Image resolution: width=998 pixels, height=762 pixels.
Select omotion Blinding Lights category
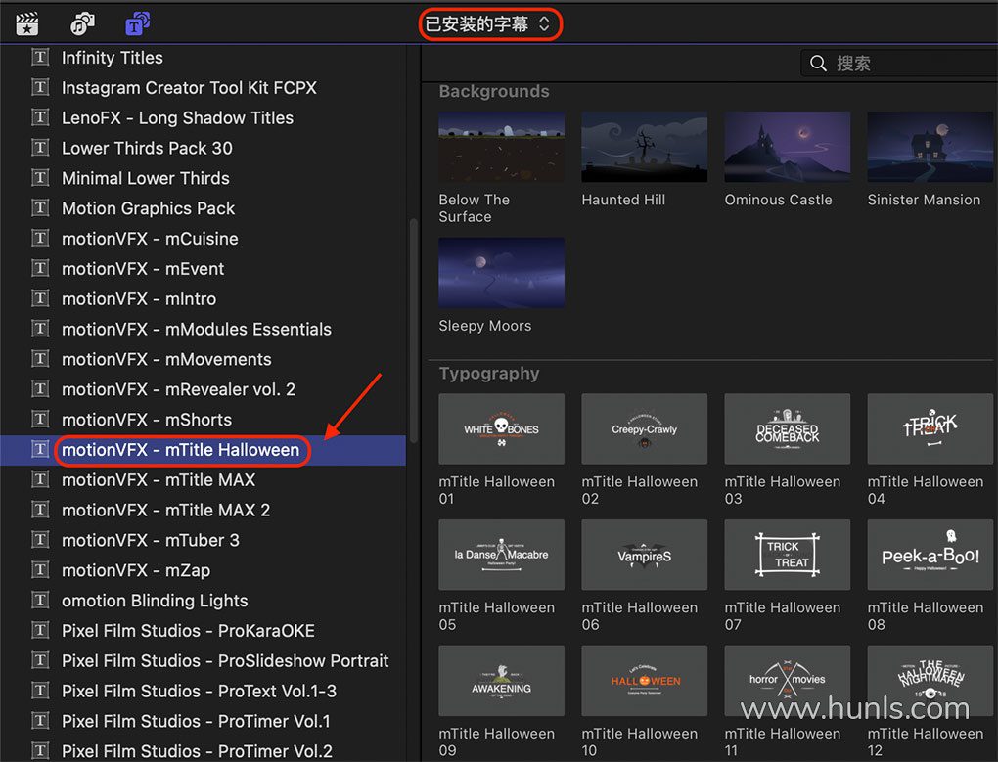click(155, 601)
